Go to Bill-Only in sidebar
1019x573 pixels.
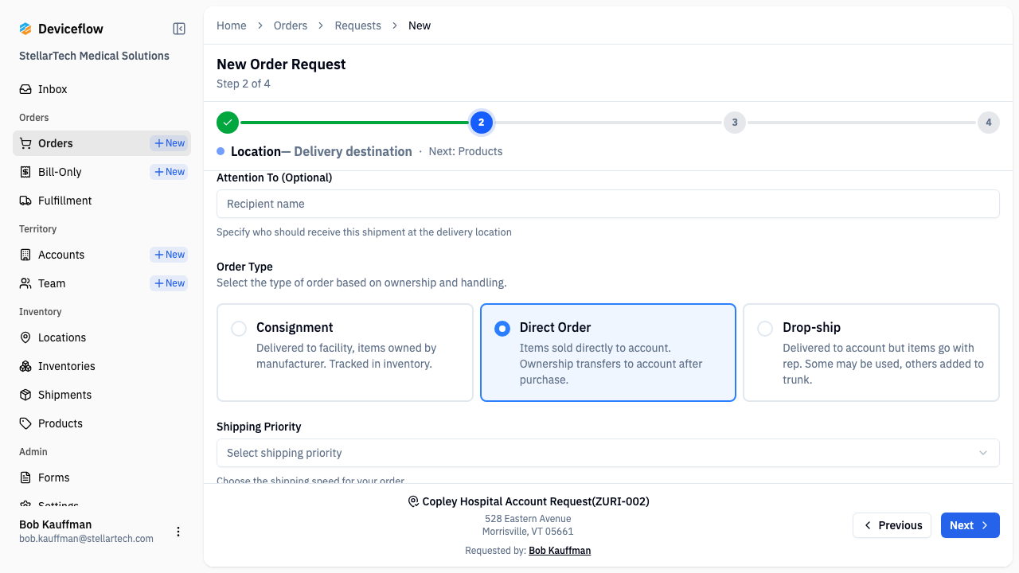click(102, 172)
